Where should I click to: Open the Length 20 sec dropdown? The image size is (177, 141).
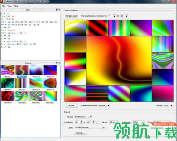click(118, 122)
